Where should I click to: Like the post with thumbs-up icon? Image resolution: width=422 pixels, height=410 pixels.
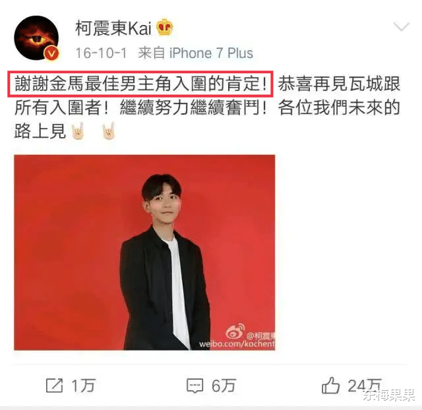point(330,386)
